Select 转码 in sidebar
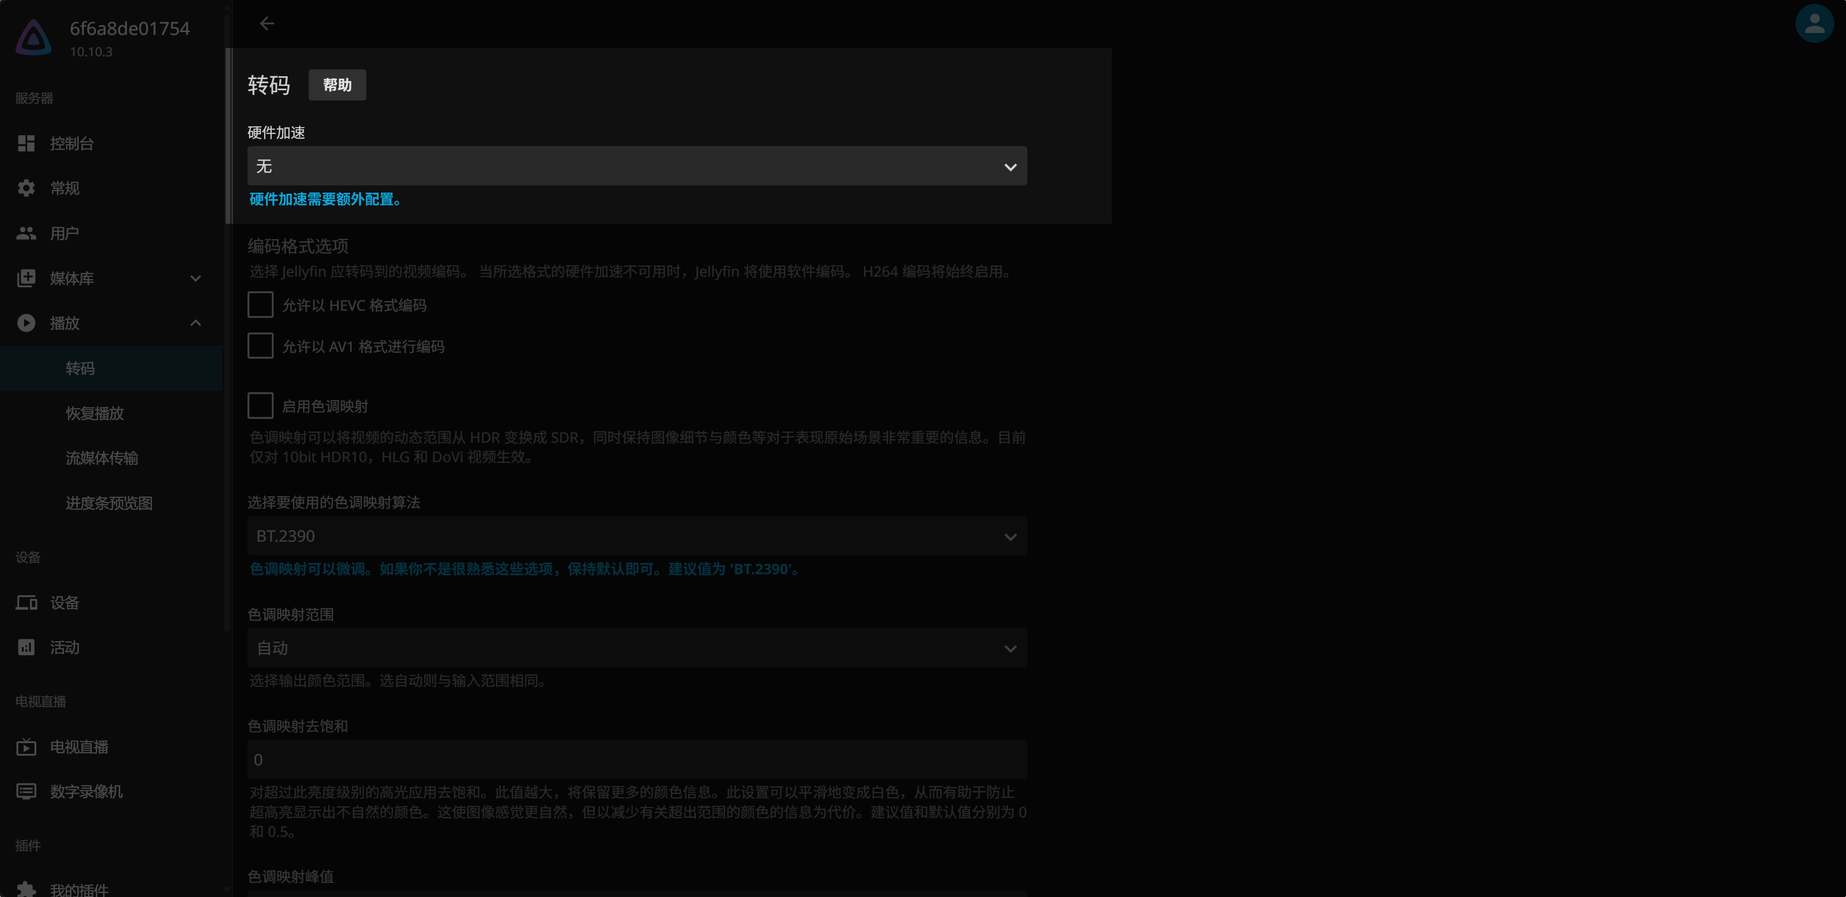 tap(111, 368)
